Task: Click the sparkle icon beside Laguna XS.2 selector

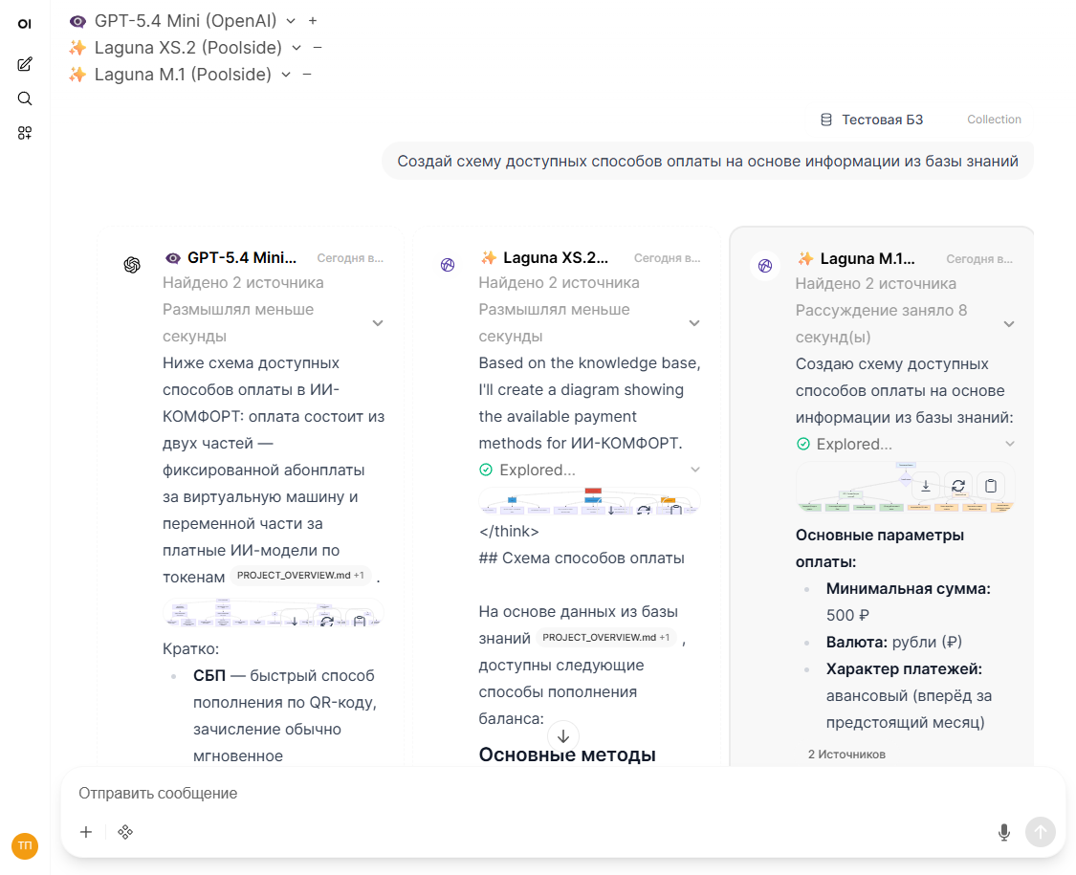Action: [x=77, y=48]
